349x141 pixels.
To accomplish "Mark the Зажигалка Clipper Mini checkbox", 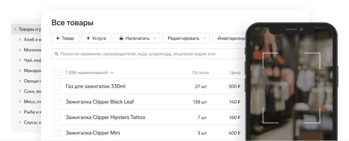I will 57,133.
